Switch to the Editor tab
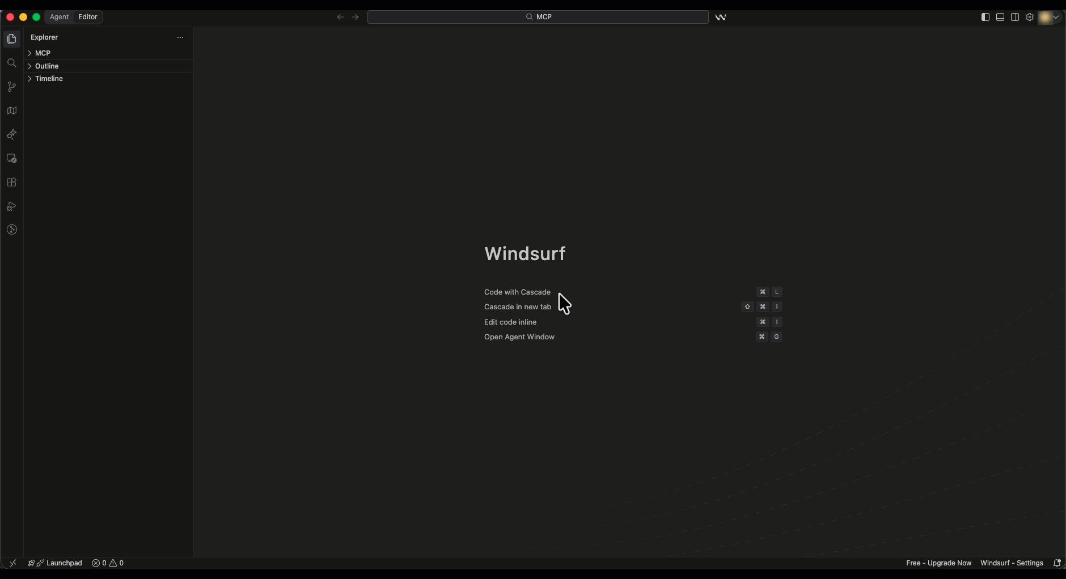 (88, 17)
